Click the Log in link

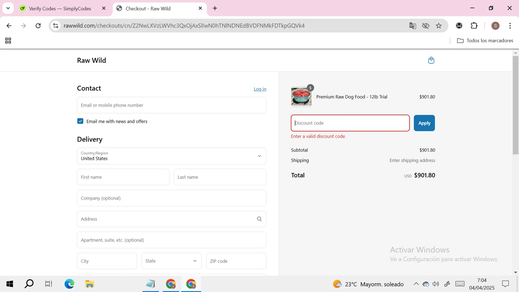[x=260, y=89]
